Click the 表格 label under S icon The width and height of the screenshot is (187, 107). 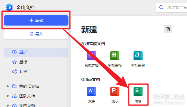pos(138,101)
